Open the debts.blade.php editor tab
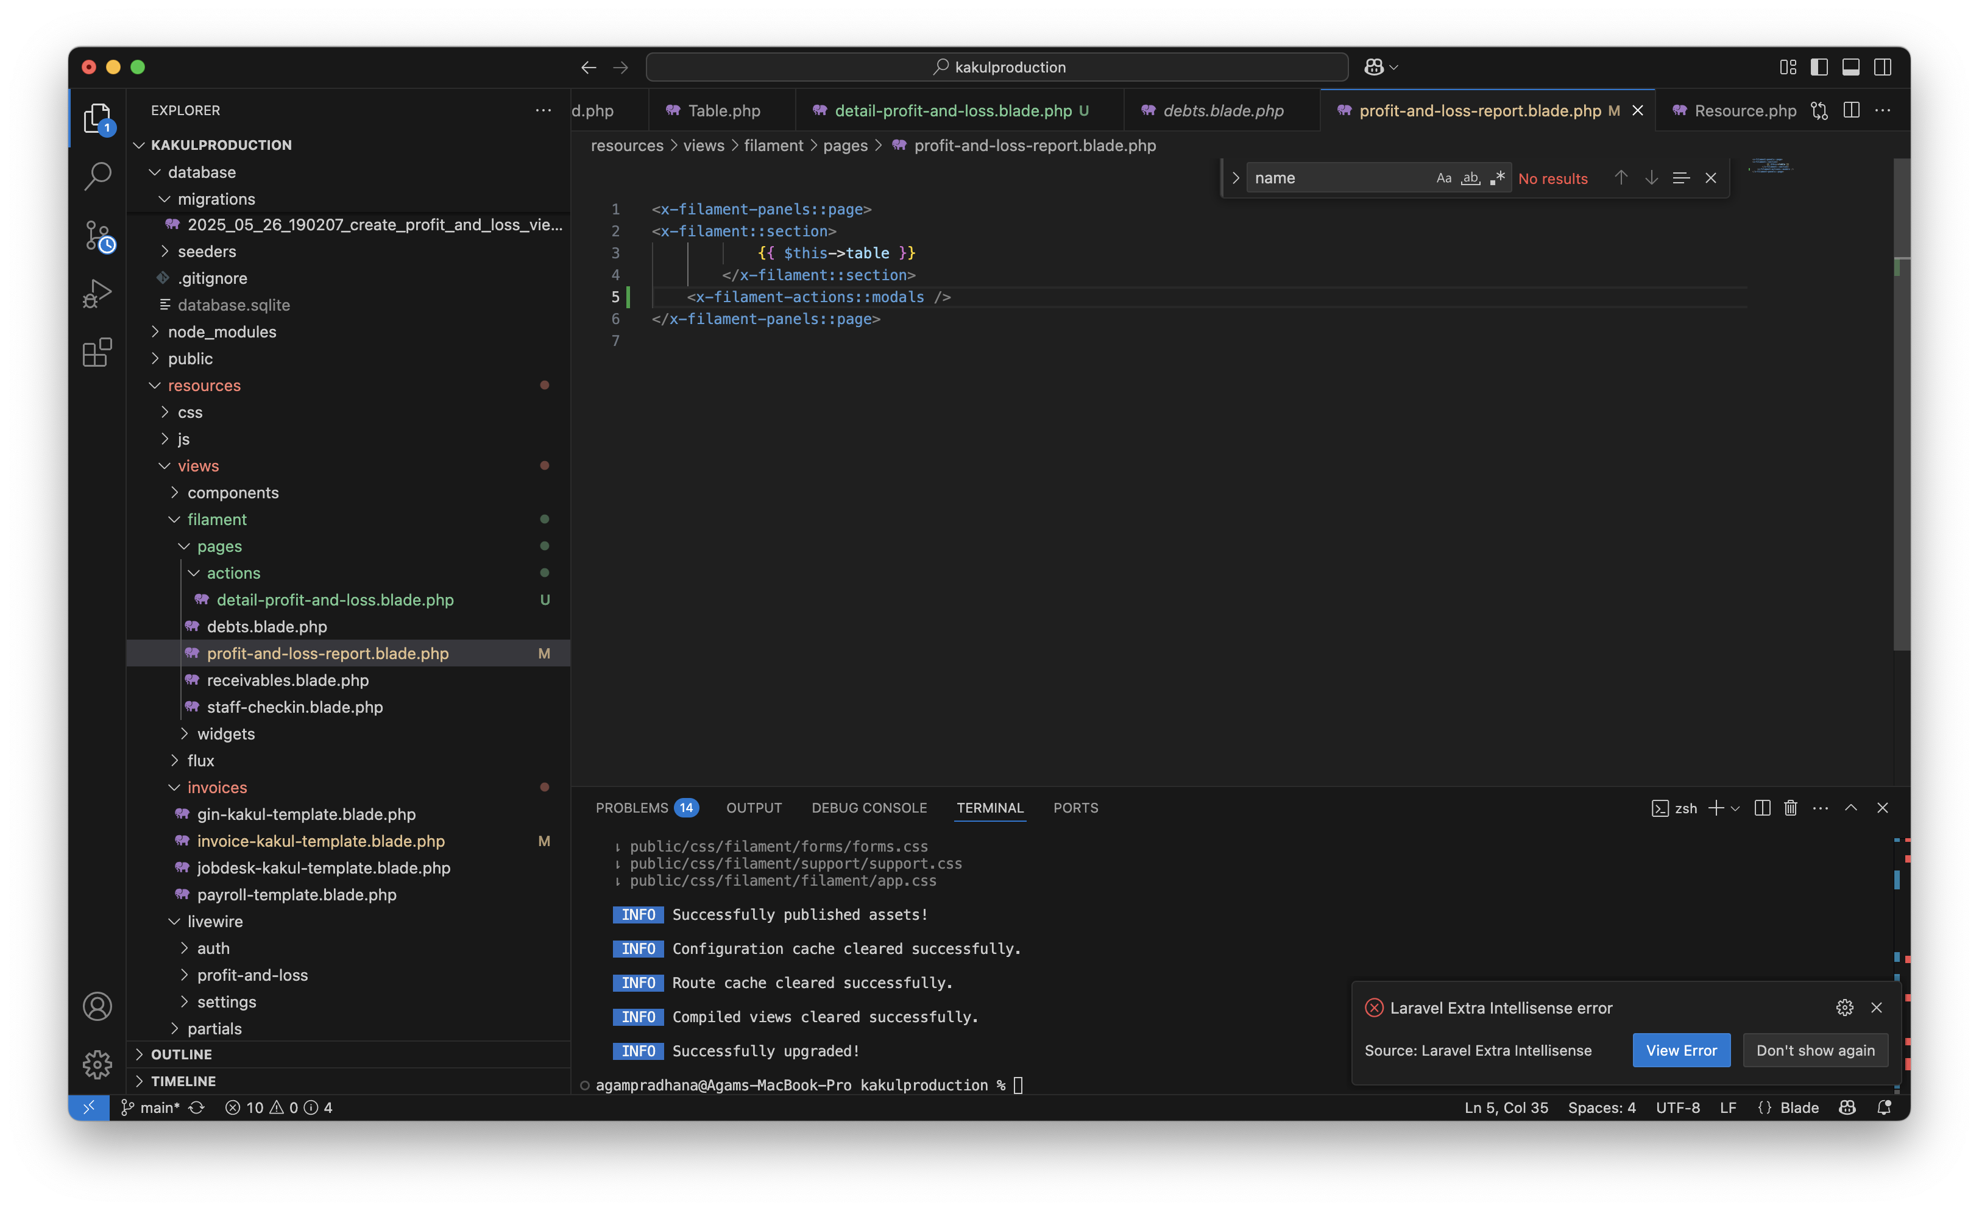The width and height of the screenshot is (1979, 1211). pyautogui.click(x=1222, y=111)
